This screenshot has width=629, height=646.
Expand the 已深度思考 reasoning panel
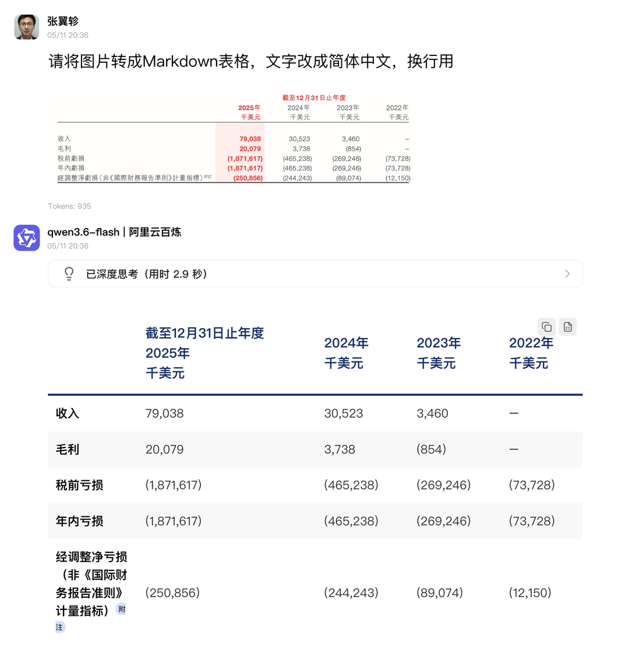(x=315, y=274)
